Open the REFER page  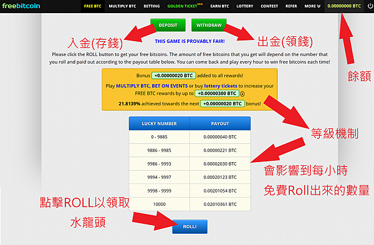(x=291, y=6)
